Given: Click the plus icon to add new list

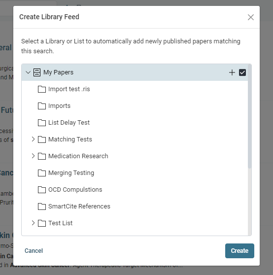Looking at the screenshot, I should 232,72.
